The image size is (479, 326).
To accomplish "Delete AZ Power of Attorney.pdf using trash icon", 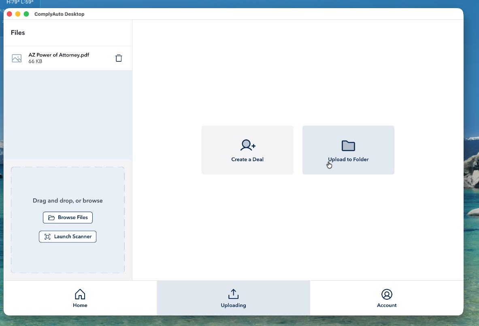I will coord(119,58).
